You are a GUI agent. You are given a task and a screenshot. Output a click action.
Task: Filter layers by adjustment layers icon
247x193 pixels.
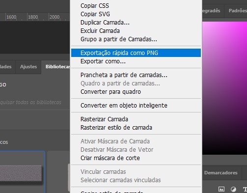click(233, 189)
